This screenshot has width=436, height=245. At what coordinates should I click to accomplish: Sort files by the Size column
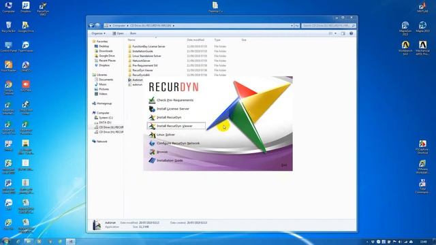pos(244,40)
